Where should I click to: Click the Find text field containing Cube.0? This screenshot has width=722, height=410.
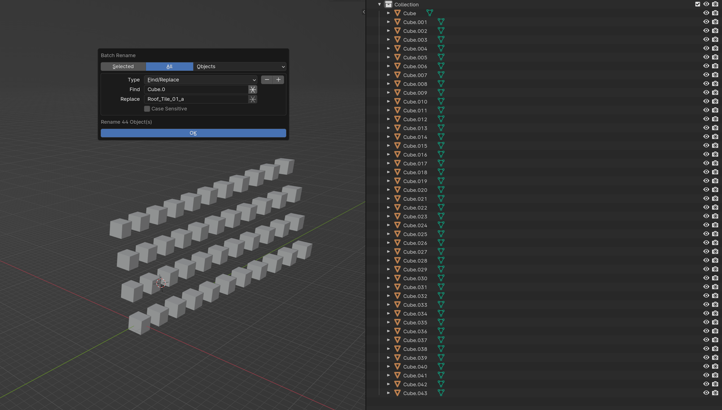point(196,90)
